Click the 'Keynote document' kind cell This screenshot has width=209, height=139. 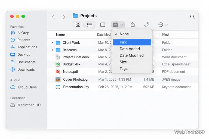pyautogui.click(x=176, y=87)
